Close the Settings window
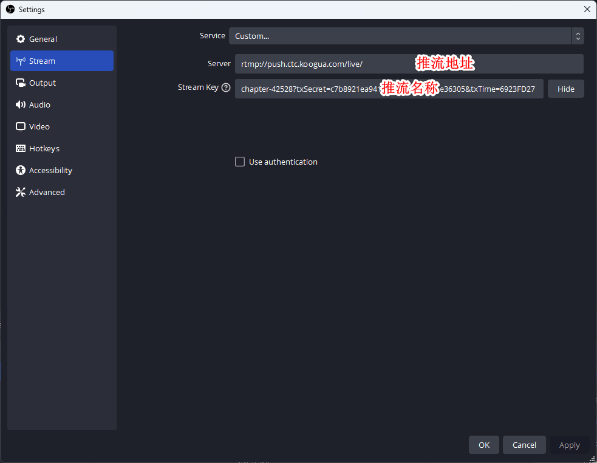This screenshot has height=463, width=597. coord(587,9)
